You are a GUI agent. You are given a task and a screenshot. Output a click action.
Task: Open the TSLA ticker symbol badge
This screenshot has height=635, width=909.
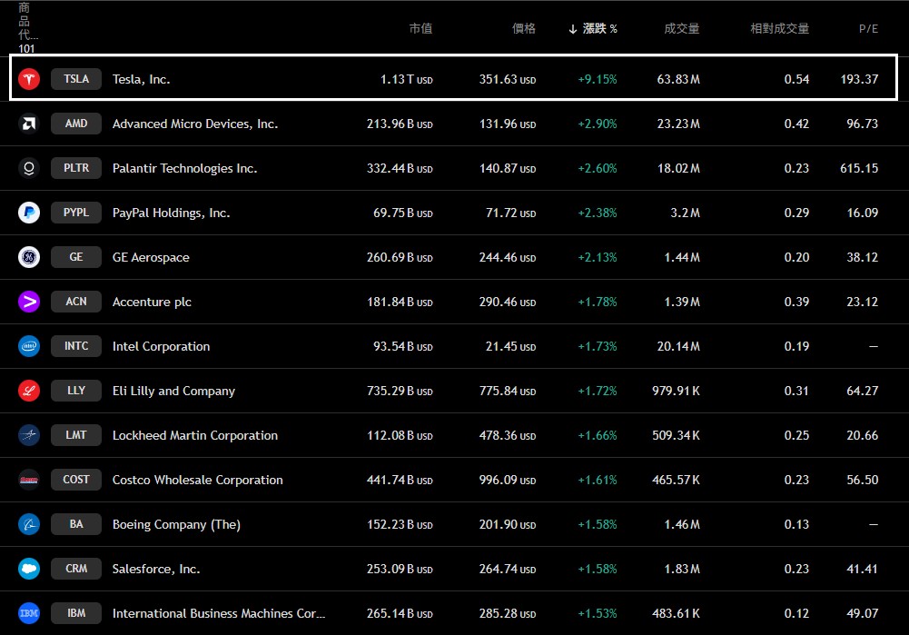click(x=76, y=79)
